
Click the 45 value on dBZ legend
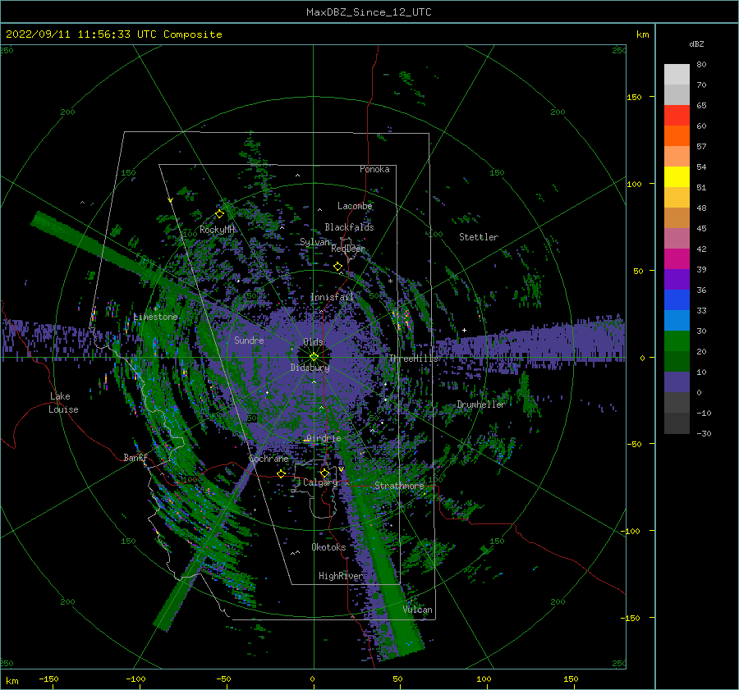(701, 228)
